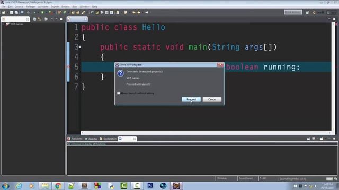Viewport: 339px width, 190px height.
Task: Click the New Java Package toolbar icon
Action: tap(59, 12)
